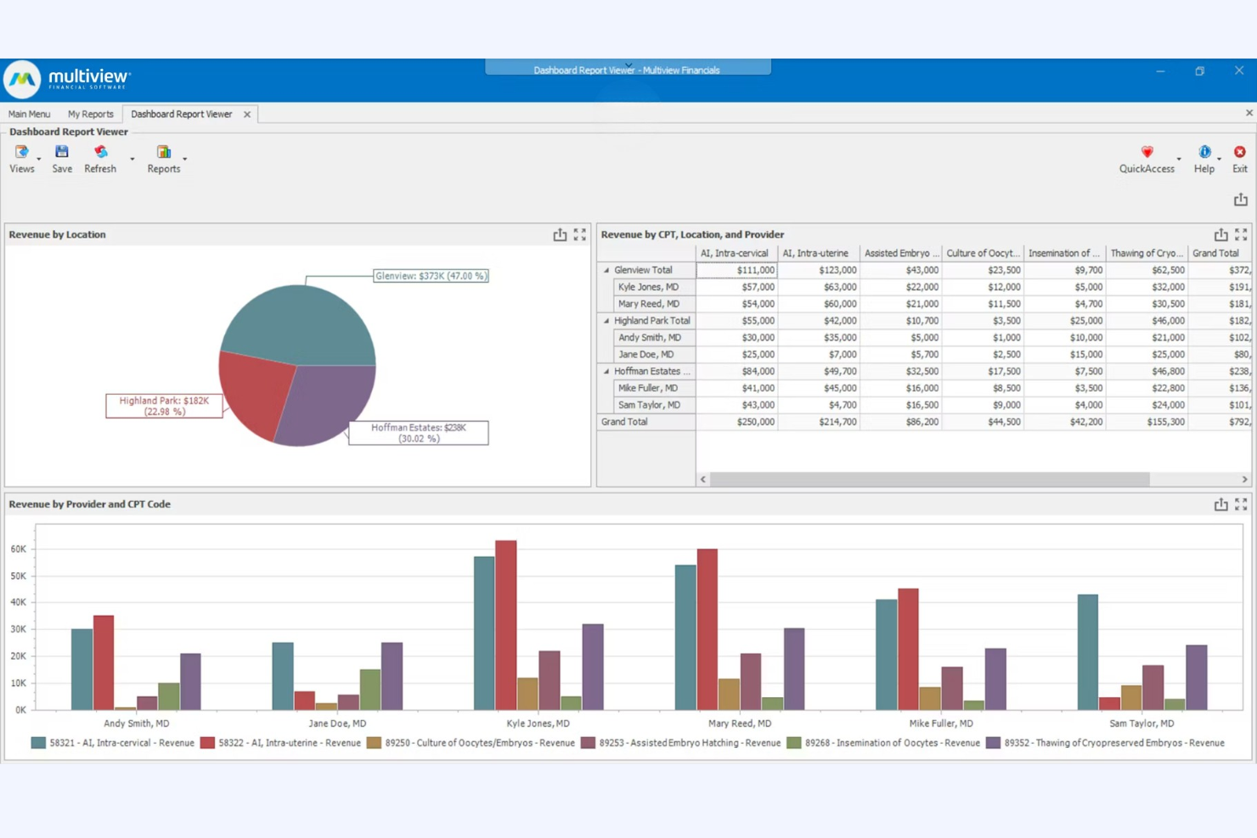This screenshot has width=1257, height=838.
Task: Click the Views icon
Action: coord(21,153)
